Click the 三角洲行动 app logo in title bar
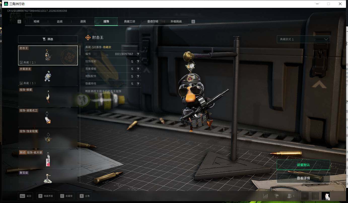This screenshot has height=203, width=348. pyautogui.click(x=6, y=4)
